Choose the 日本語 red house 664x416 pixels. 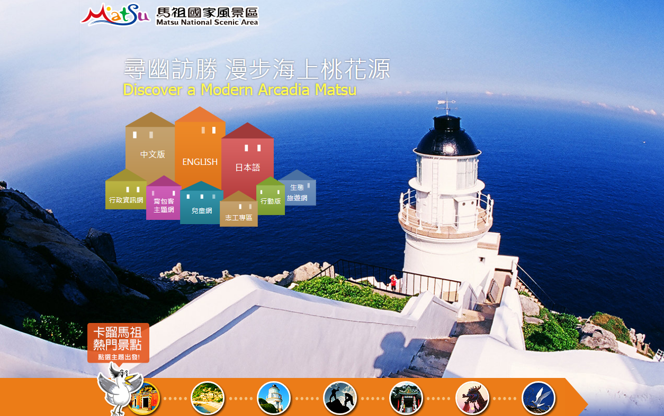point(247,167)
